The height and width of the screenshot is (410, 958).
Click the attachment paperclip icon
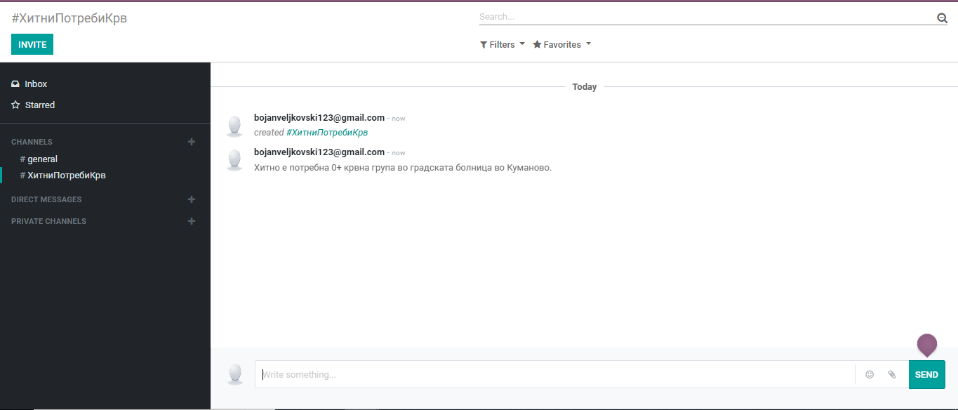[x=892, y=375]
